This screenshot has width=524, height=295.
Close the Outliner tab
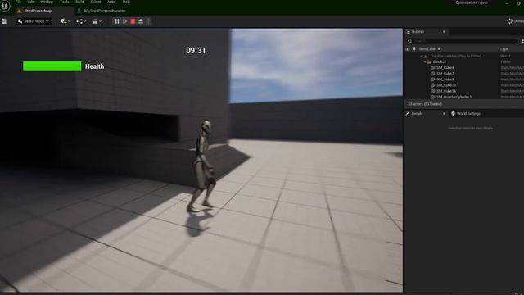coord(444,31)
